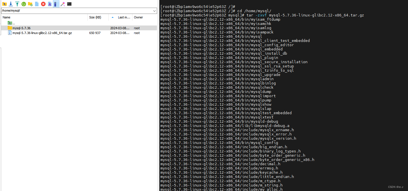Click the archive icon of the tar.gz file

(10, 33)
